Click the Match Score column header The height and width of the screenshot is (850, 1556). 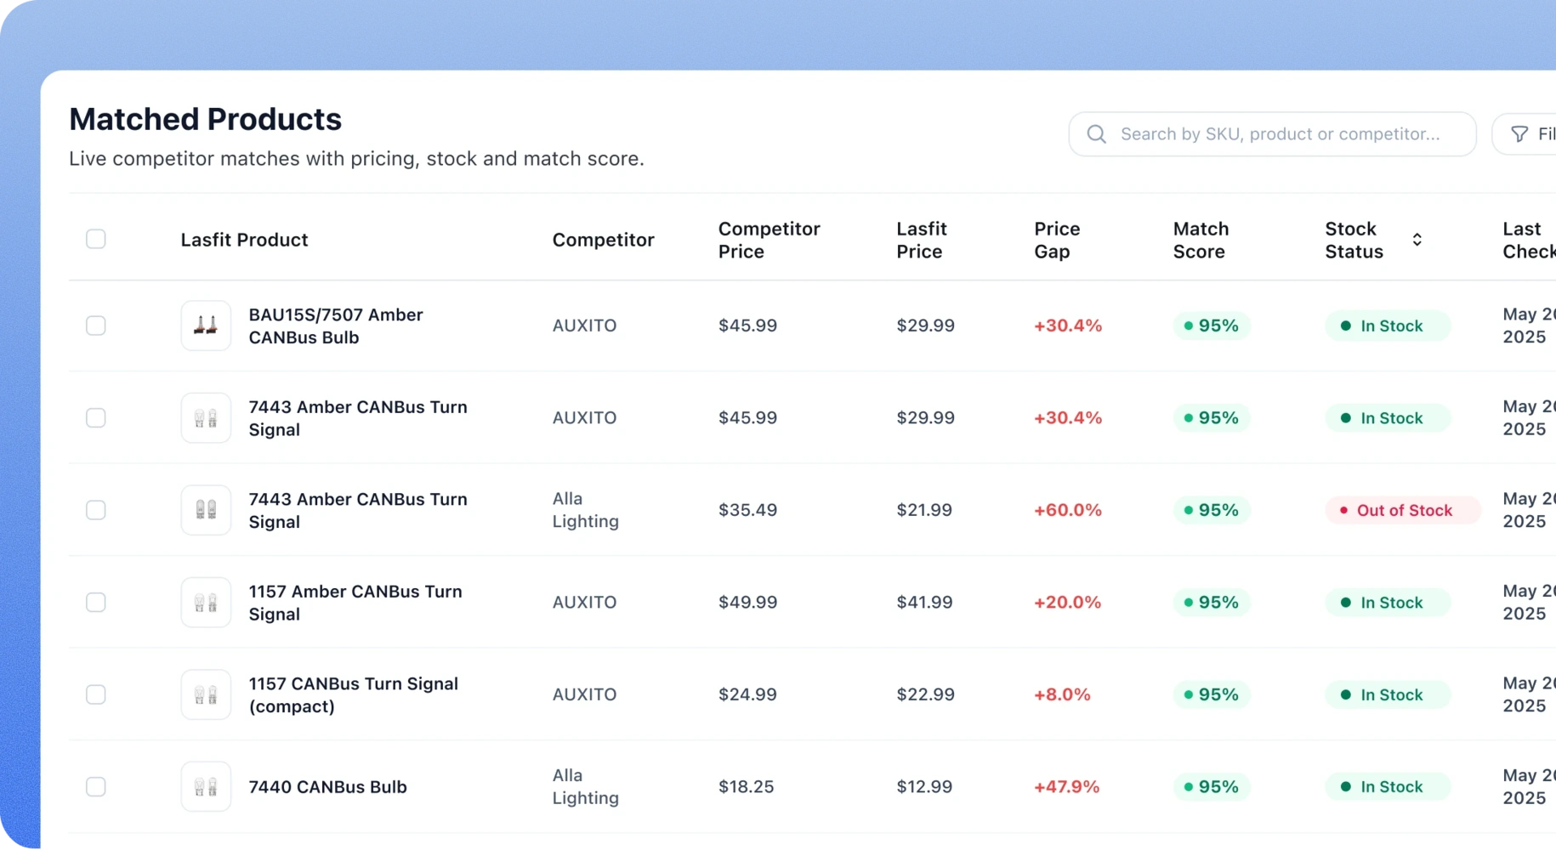tap(1201, 240)
